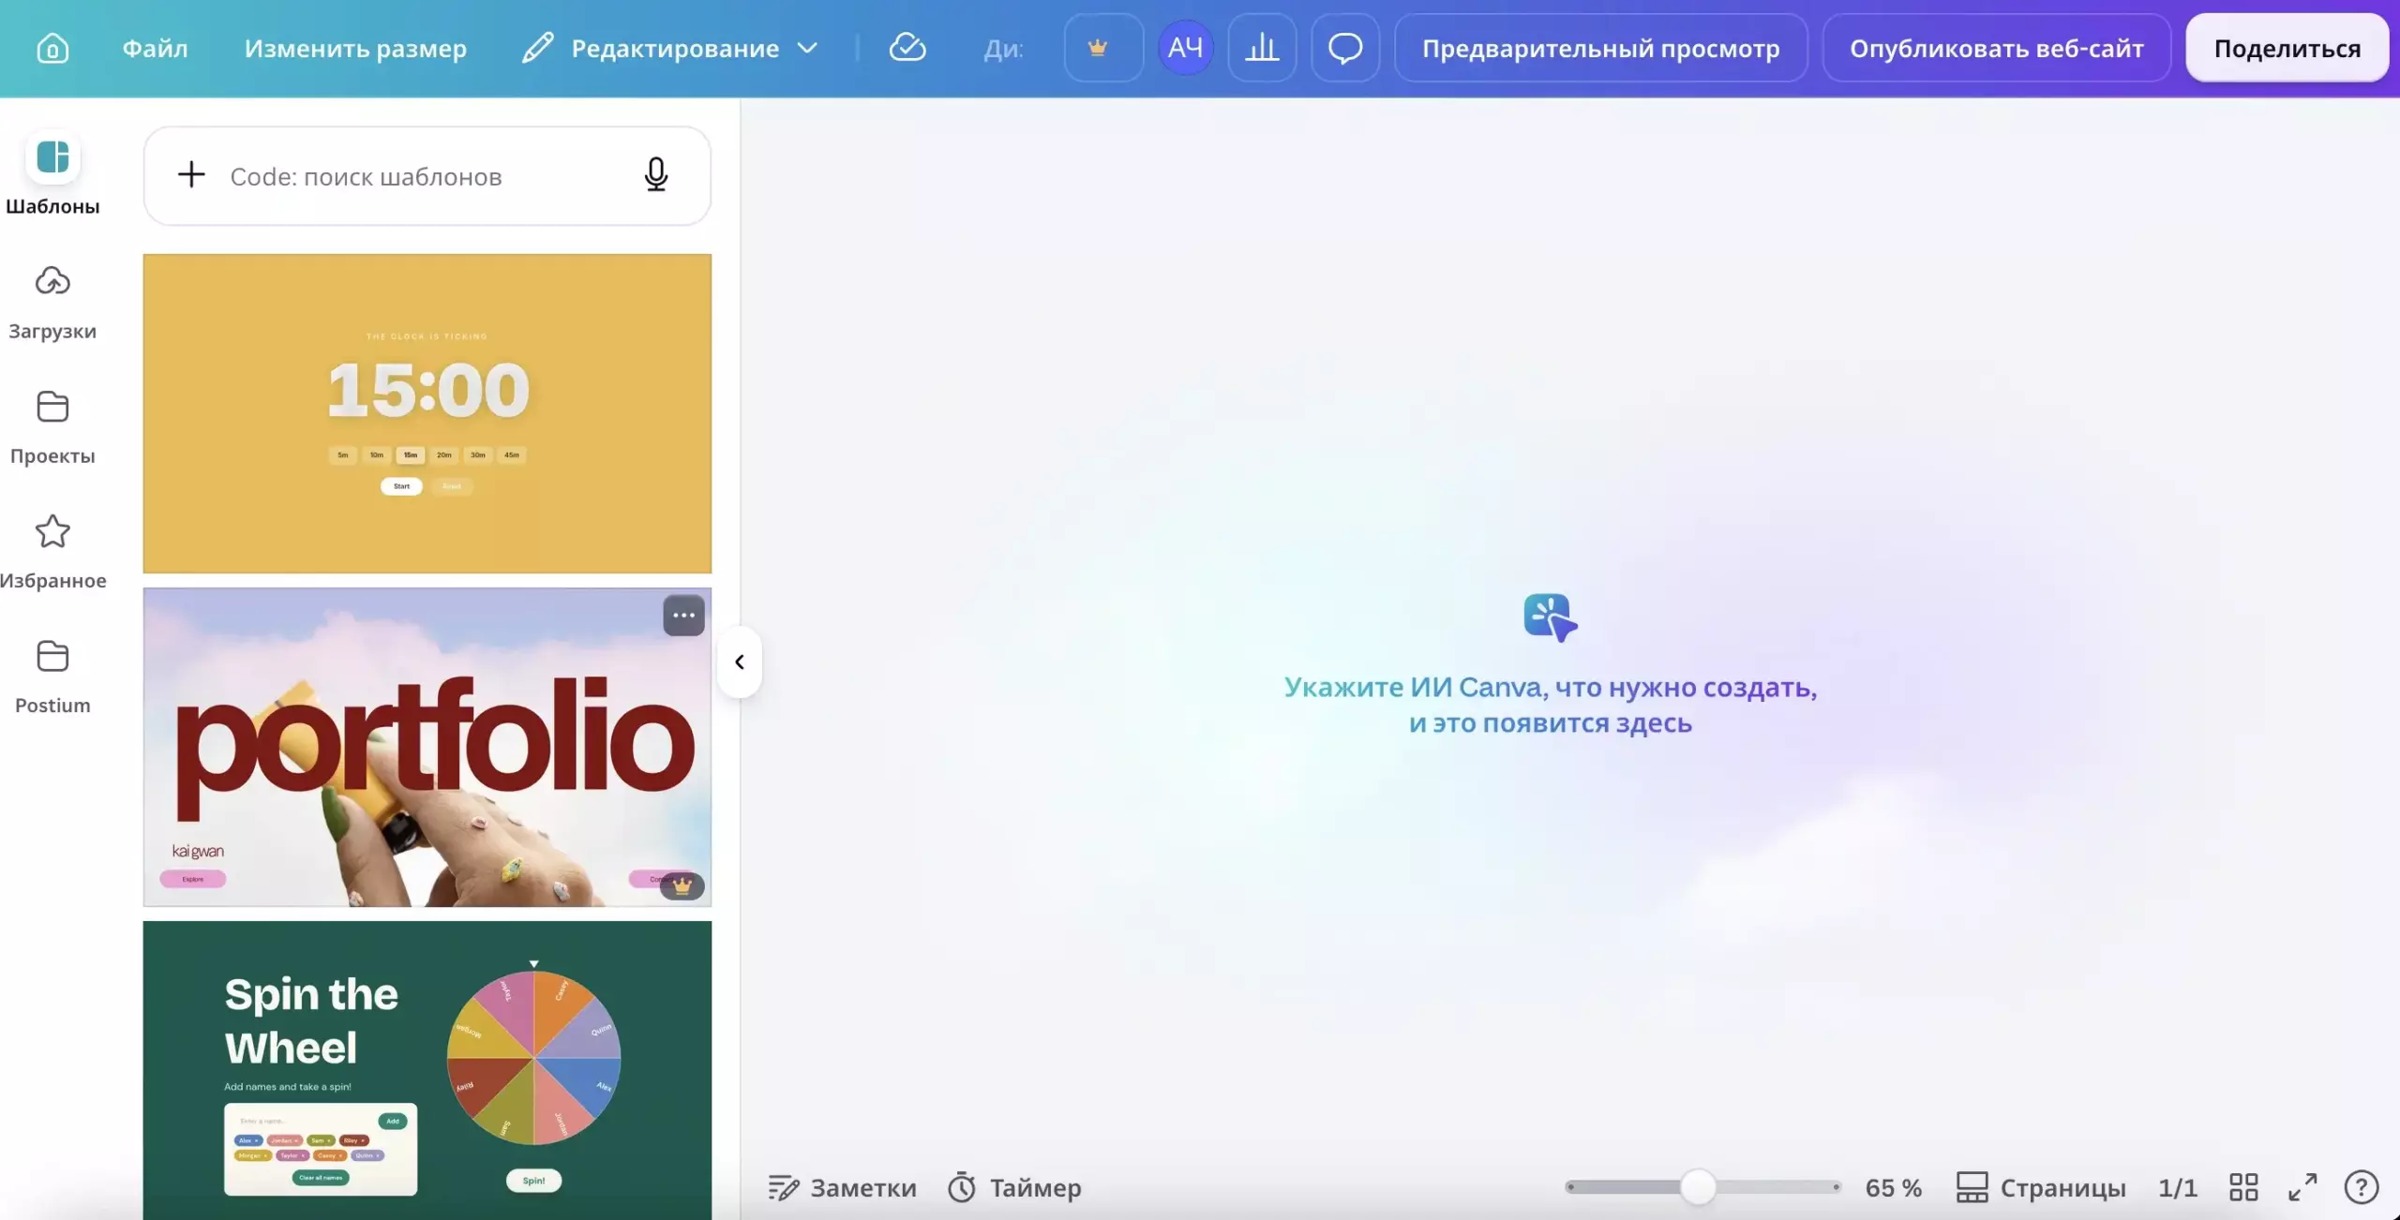
Task: Click the Canva AI cursor icon
Action: (1551, 617)
